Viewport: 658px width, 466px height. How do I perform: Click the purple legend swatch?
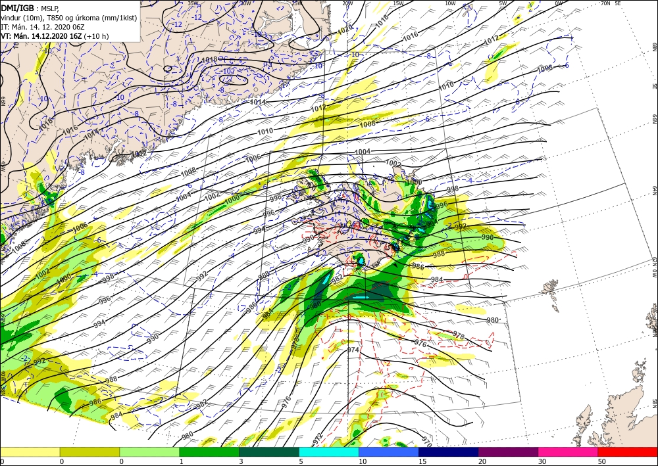click(508, 452)
